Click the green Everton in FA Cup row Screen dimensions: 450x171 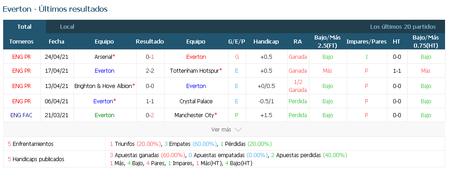point(105,115)
